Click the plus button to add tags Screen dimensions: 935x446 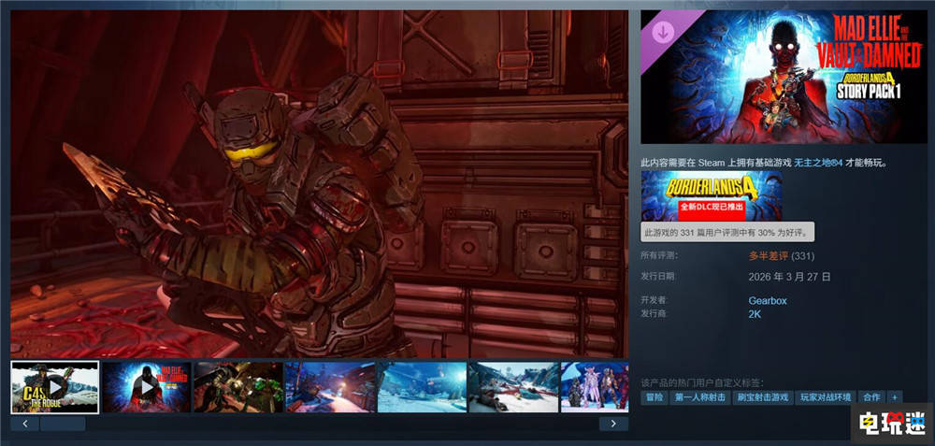coord(895,397)
